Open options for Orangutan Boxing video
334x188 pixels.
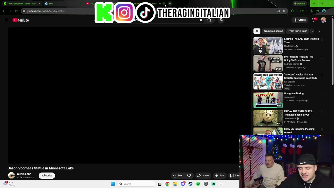(322, 94)
